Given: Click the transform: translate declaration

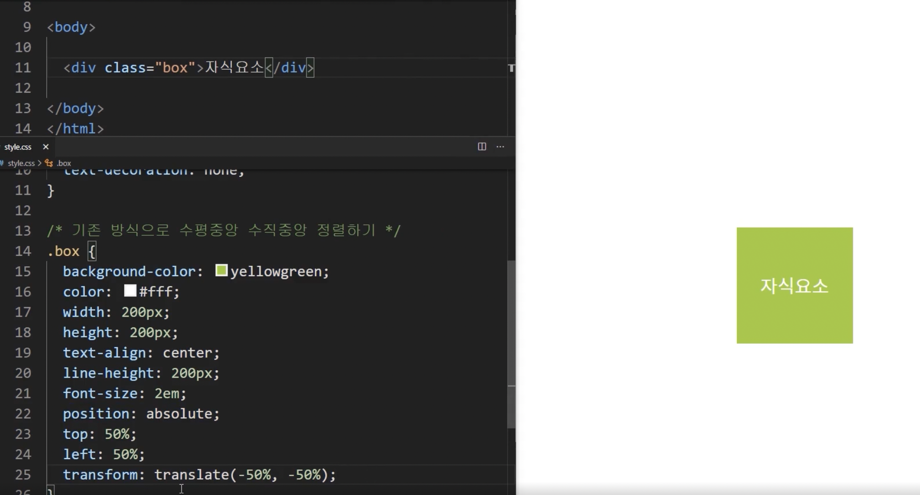Looking at the screenshot, I should click(x=199, y=475).
